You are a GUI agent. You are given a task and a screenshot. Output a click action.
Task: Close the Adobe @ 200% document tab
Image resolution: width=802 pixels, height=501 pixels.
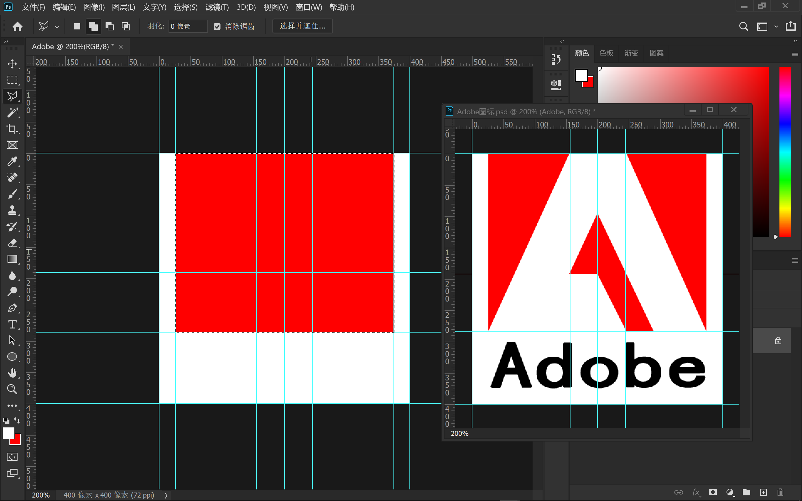point(121,47)
